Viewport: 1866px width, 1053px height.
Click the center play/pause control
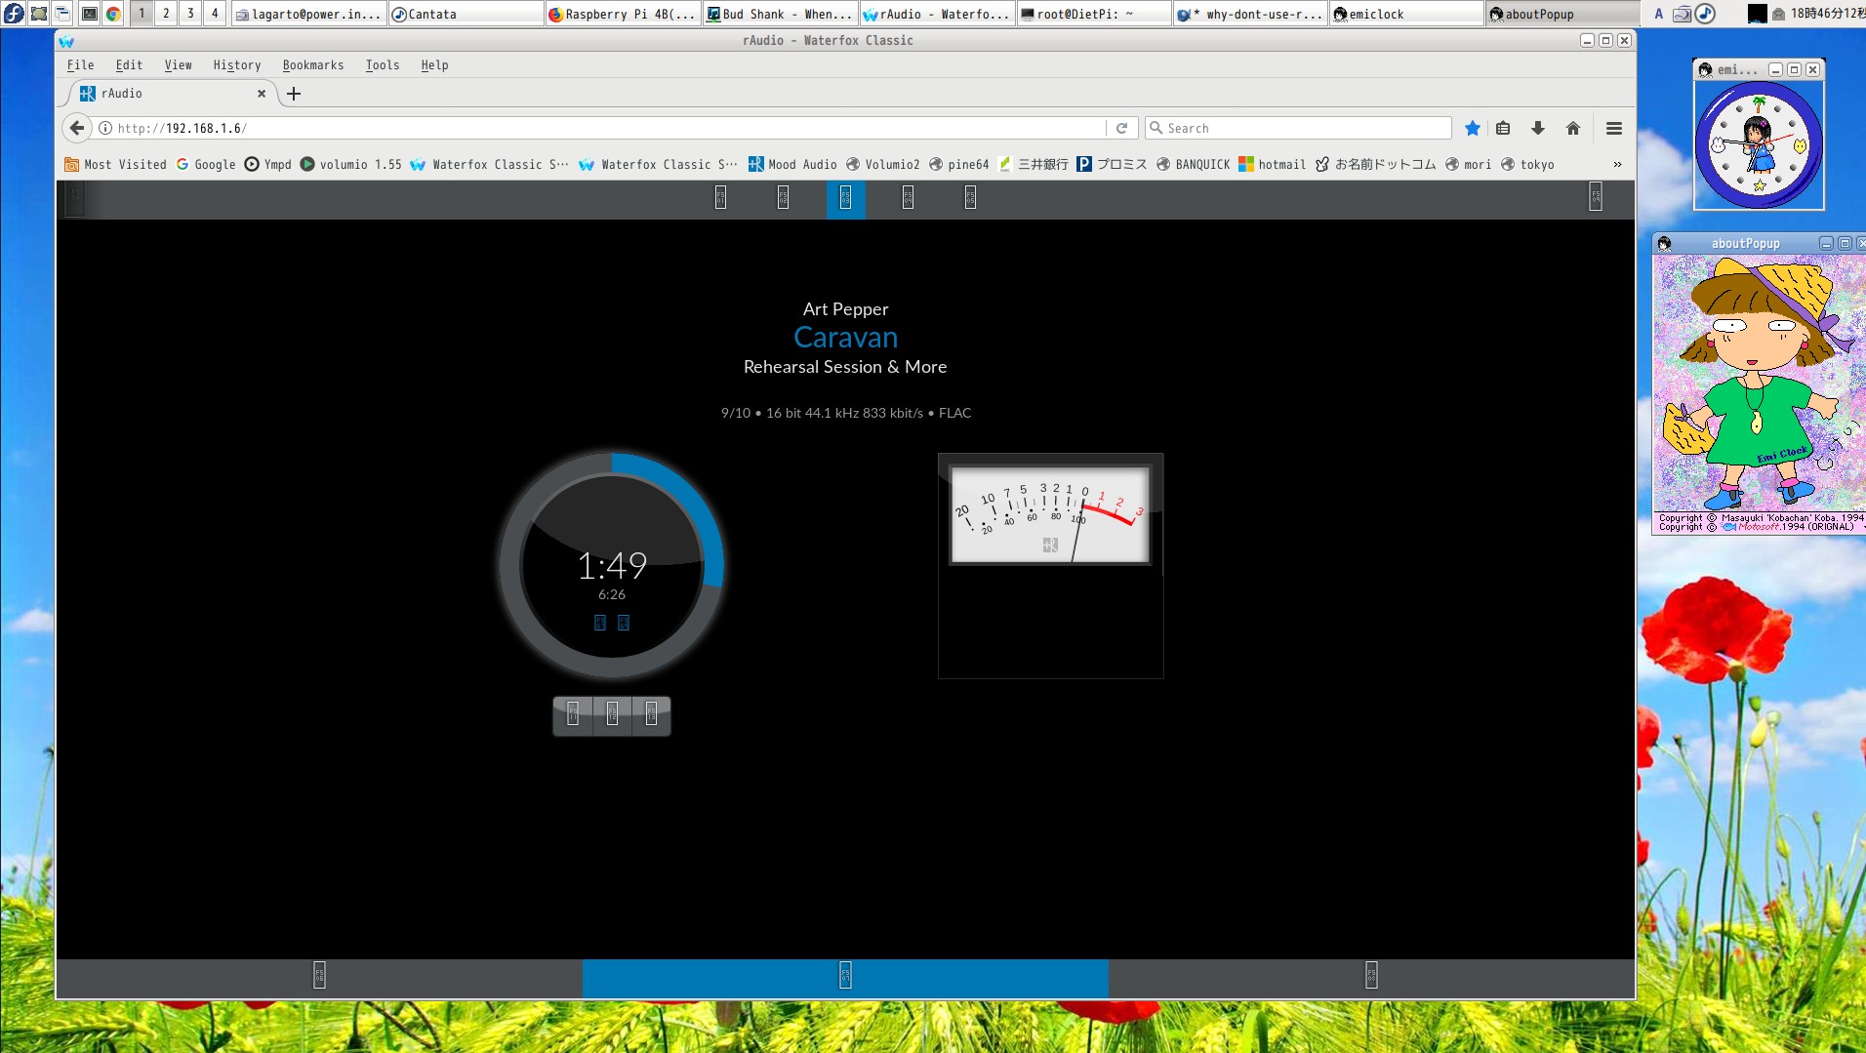[612, 714]
